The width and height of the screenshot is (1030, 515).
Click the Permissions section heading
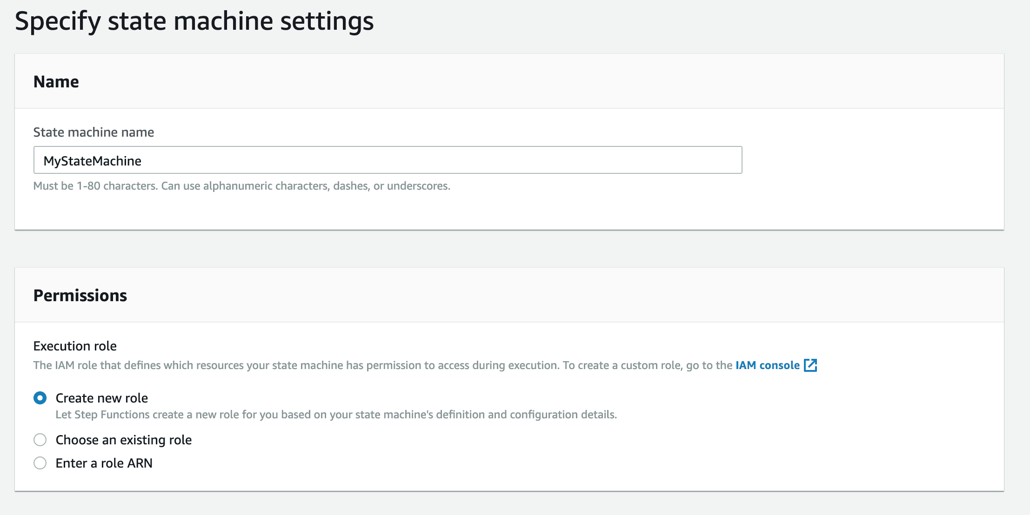pyautogui.click(x=80, y=296)
